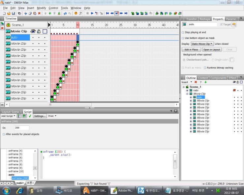Expand the nabi node in Outline
This screenshot has width=244, height=195.
pyautogui.click(x=187, y=90)
